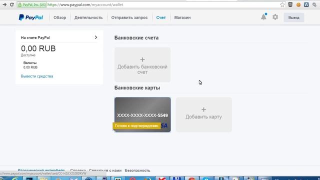Open the Обзор tab
Image resolution: width=320 pixels, height=180 pixels.
[x=60, y=17]
